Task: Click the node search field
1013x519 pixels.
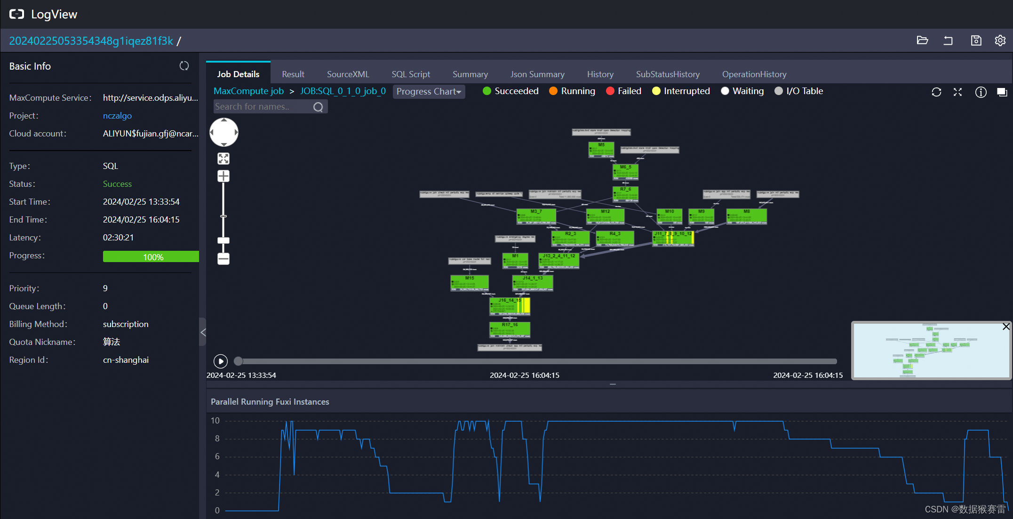Action: pos(263,106)
